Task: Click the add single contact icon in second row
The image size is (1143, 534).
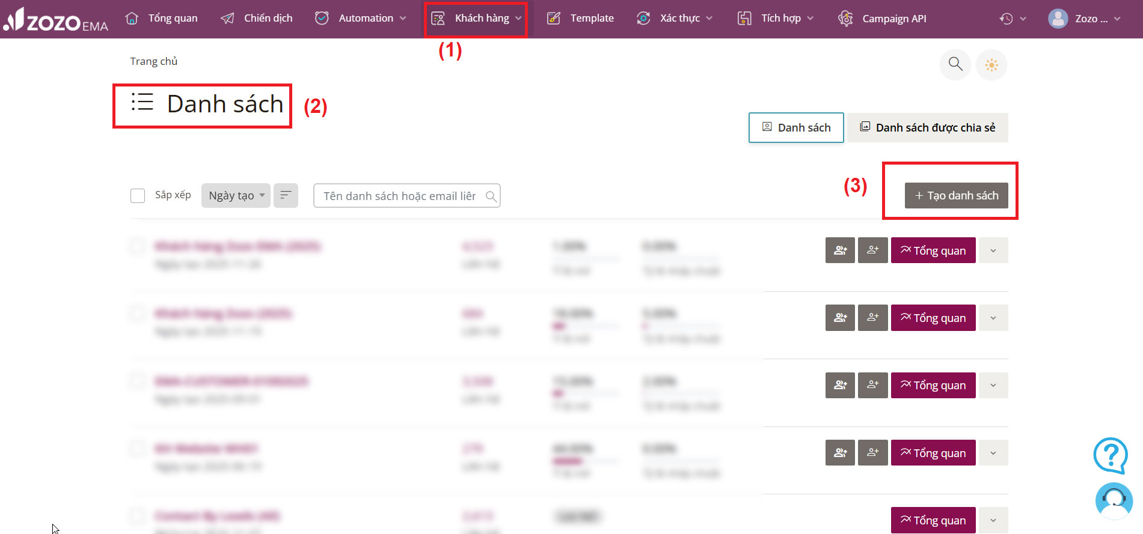Action: point(872,318)
